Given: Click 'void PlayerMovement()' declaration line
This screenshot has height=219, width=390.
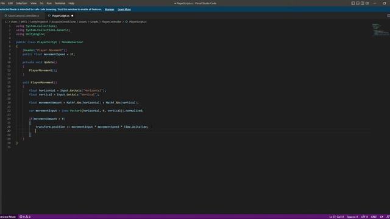Looking at the screenshot, I should (40, 83).
